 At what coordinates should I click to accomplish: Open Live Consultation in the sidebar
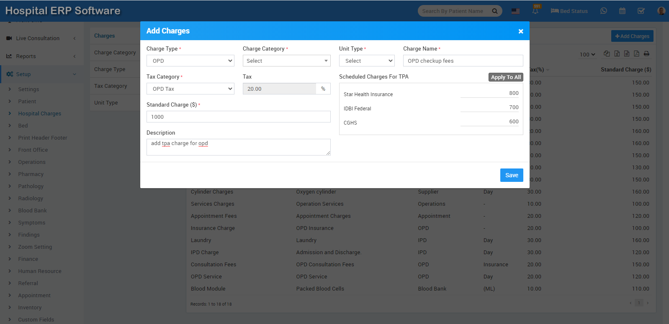click(x=38, y=38)
